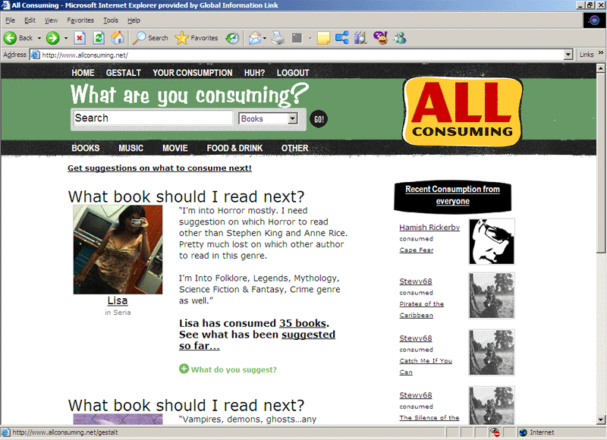The height and width of the screenshot is (440, 607).
Task: Open the Windows Messenger people icon
Action: click(x=400, y=38)
